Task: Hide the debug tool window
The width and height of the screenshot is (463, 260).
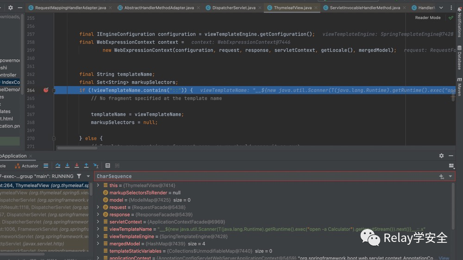Action: (x=451, y=156)
